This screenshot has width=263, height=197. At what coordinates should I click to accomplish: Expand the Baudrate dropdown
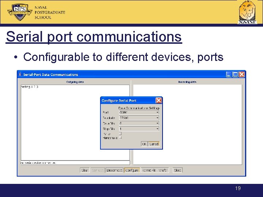pyautogui.click(x=139, y=118)
